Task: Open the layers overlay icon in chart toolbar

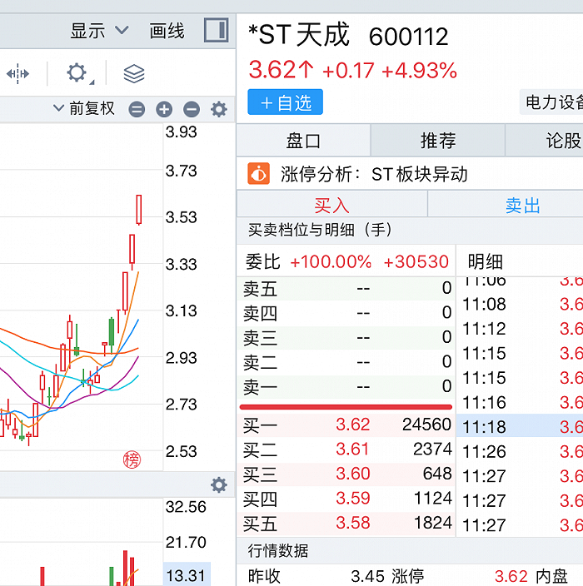Action: pos(133,73)
